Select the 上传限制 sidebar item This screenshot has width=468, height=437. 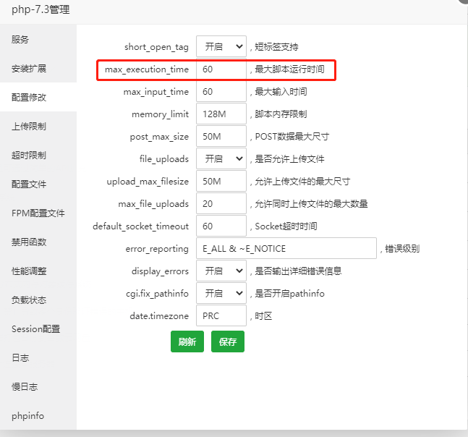point(29,127)
